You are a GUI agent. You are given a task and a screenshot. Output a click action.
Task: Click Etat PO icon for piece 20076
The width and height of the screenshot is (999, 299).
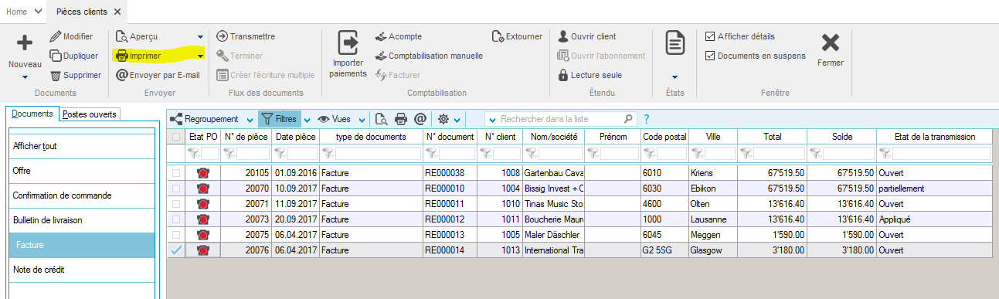[204, 250]
